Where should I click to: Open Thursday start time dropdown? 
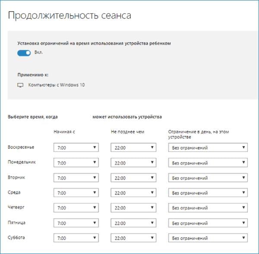[76, 208]
